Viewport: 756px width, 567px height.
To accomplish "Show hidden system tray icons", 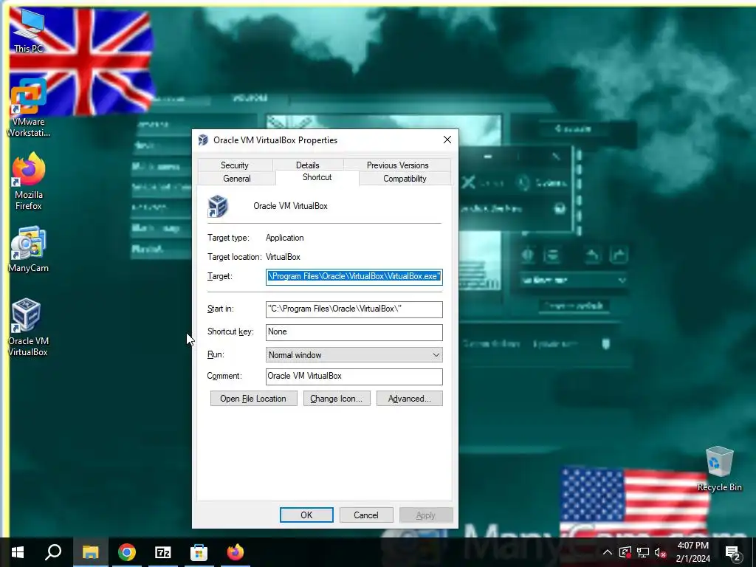I will [608, 552].
